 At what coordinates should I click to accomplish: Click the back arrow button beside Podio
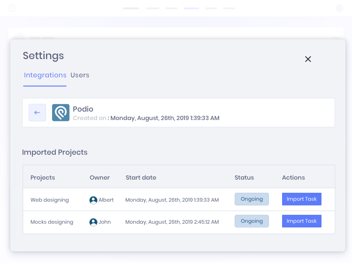click(37, 113)
